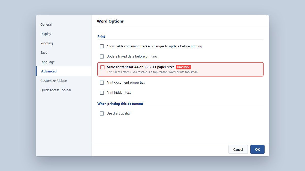
Task: Select the Advanced category
Action: tap(64, 71)
